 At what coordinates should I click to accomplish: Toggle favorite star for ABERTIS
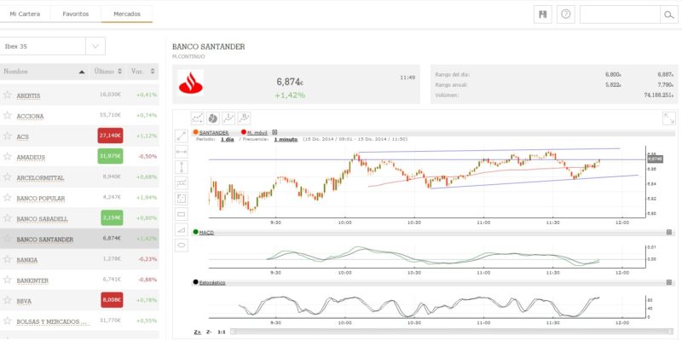pyautogui.click(x=7, y=95)
